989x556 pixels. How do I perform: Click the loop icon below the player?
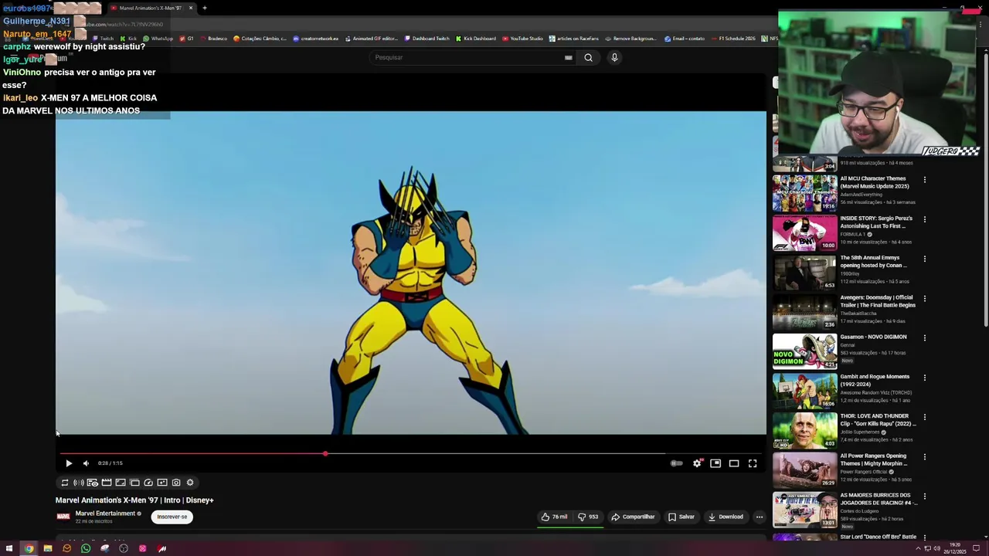click(65, 483)
